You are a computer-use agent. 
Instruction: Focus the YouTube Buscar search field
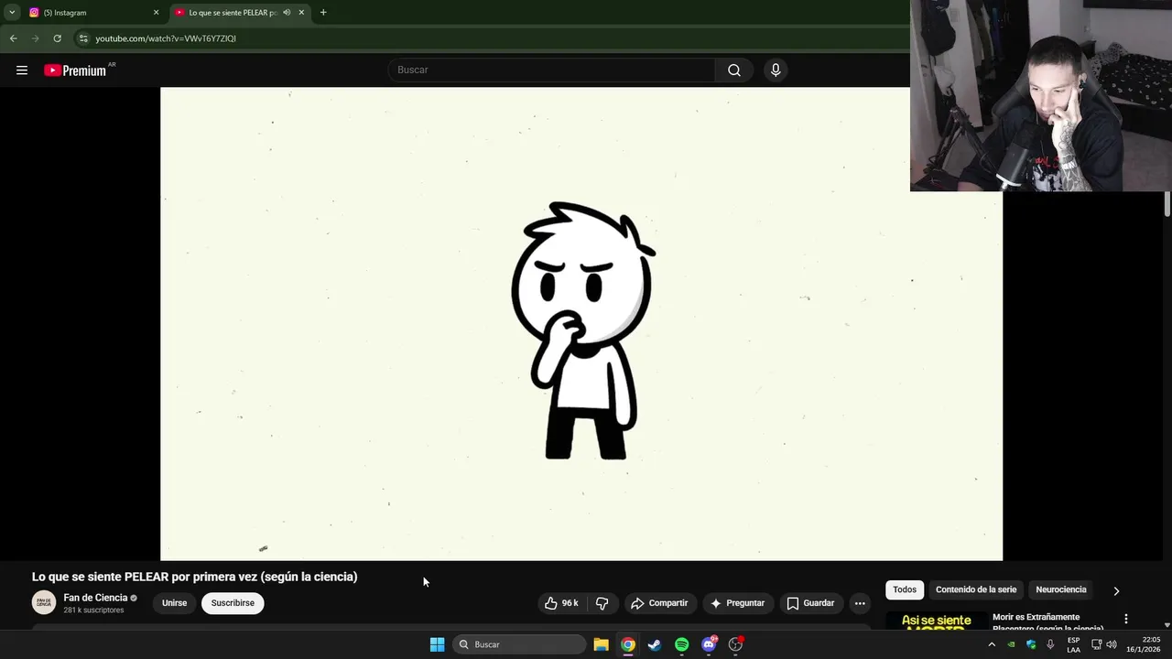click(x=552, y=70)
